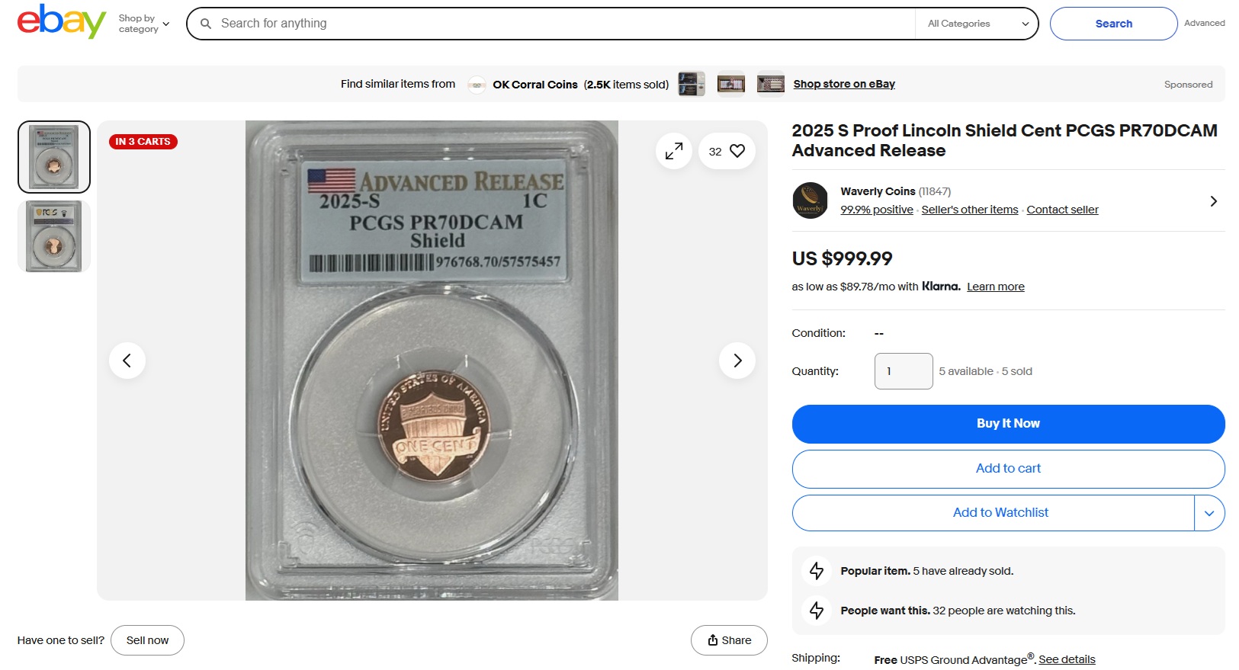Click the Share button

click(729, 640)
